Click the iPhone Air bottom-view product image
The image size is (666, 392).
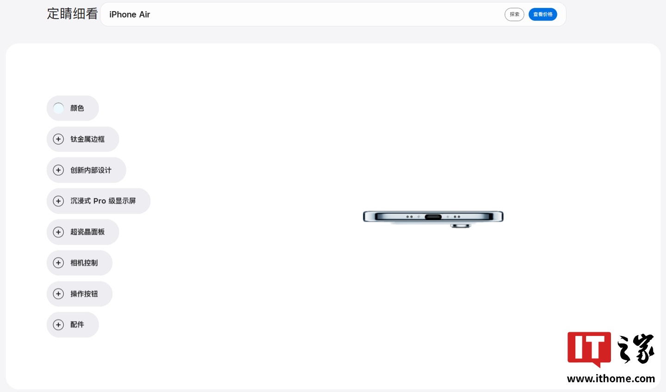click(433, 219)
